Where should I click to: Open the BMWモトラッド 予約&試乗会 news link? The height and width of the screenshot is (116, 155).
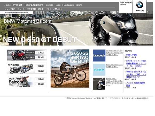click(136, 63)
